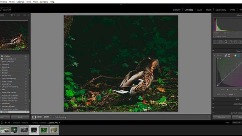Expand the HSL panel

[x=213, y=99]
